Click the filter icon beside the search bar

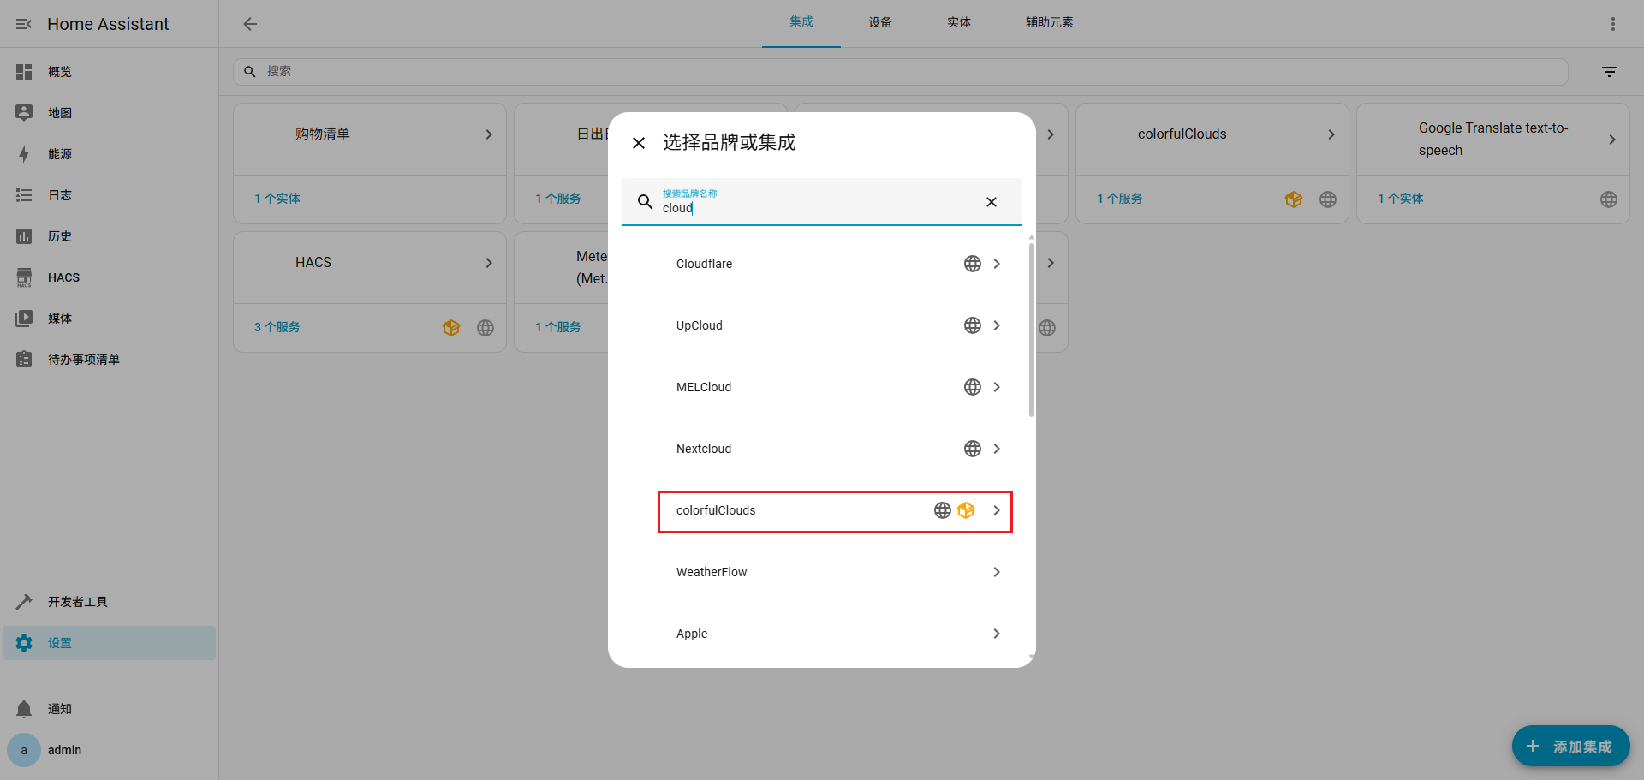tap(1609, 71)
